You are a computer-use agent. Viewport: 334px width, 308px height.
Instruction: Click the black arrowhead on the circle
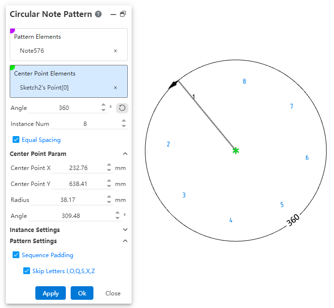click(173, 85)
